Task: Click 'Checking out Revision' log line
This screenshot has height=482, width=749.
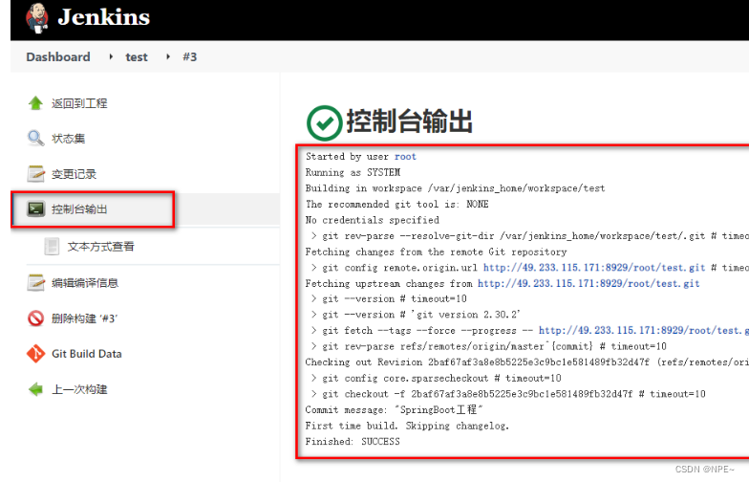Action: [x=527, y=361]
